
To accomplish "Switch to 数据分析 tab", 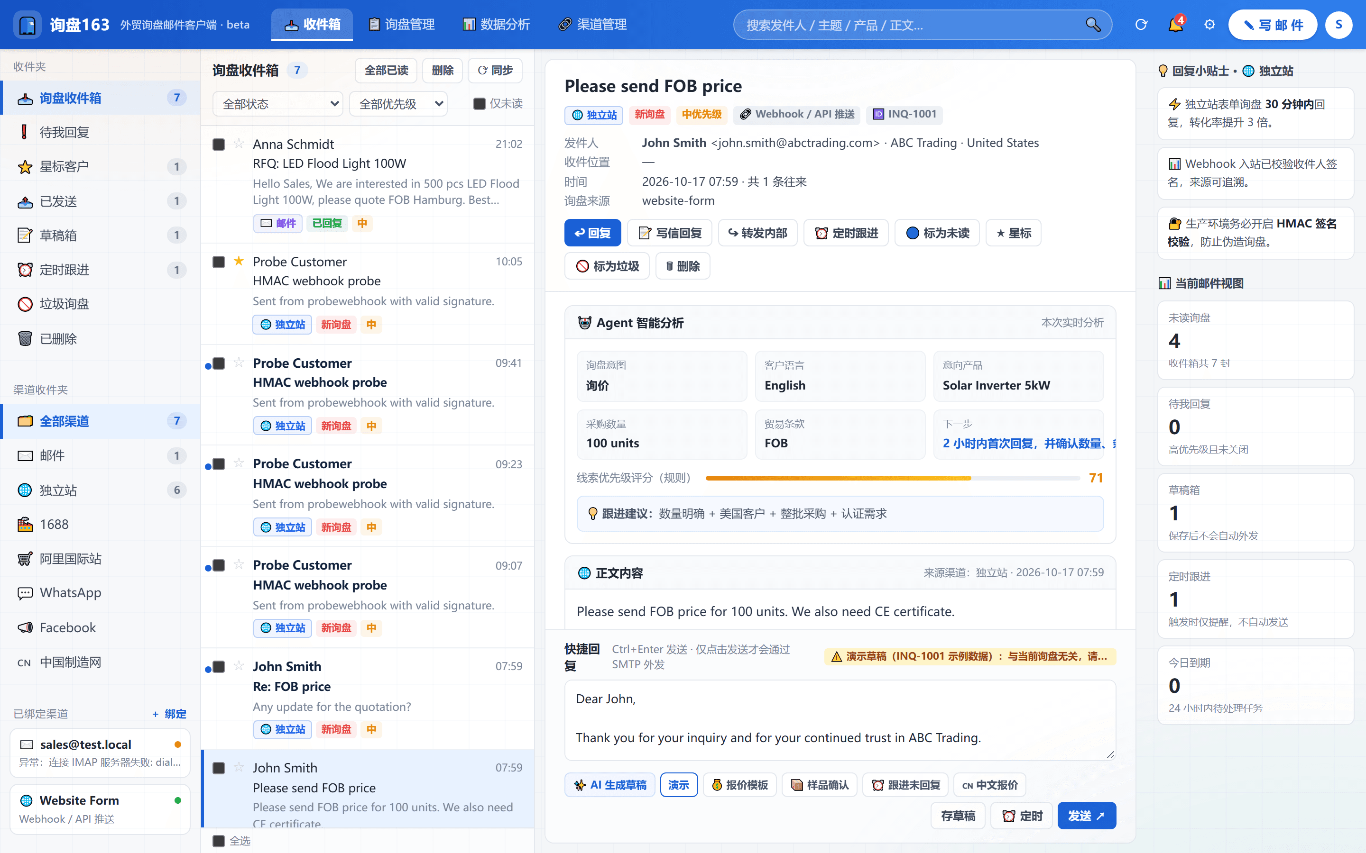I will [497, 25].
